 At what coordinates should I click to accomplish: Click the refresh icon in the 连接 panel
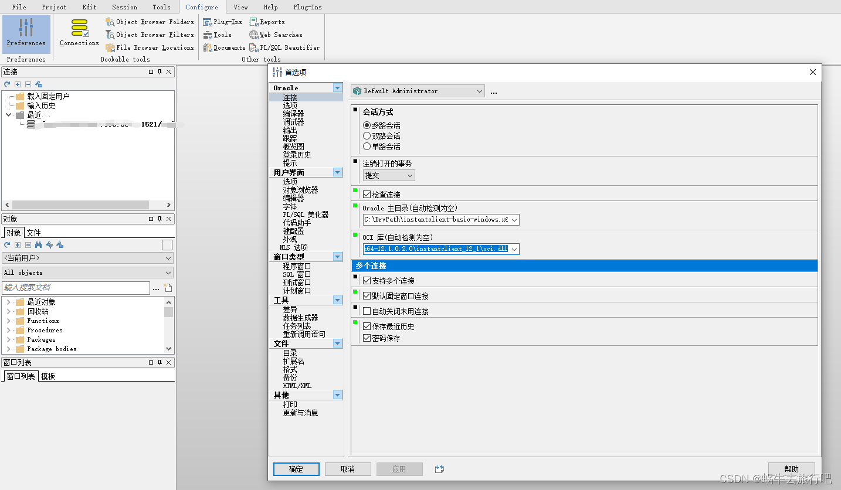click(6, 84)
